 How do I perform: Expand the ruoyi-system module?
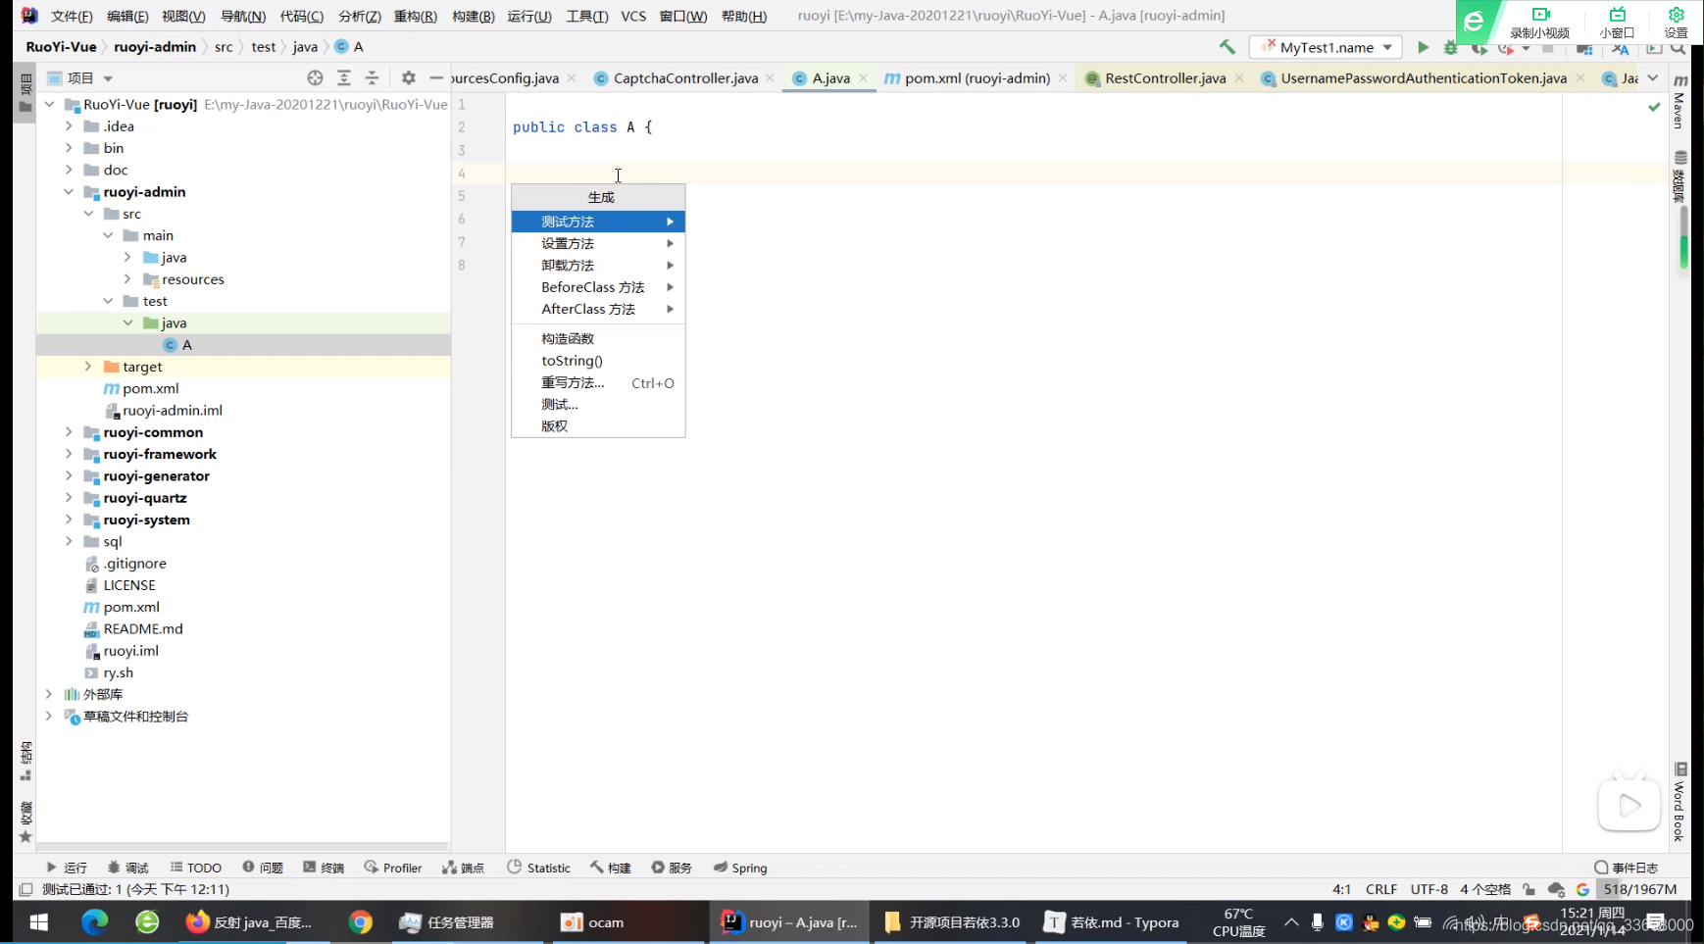69,520
